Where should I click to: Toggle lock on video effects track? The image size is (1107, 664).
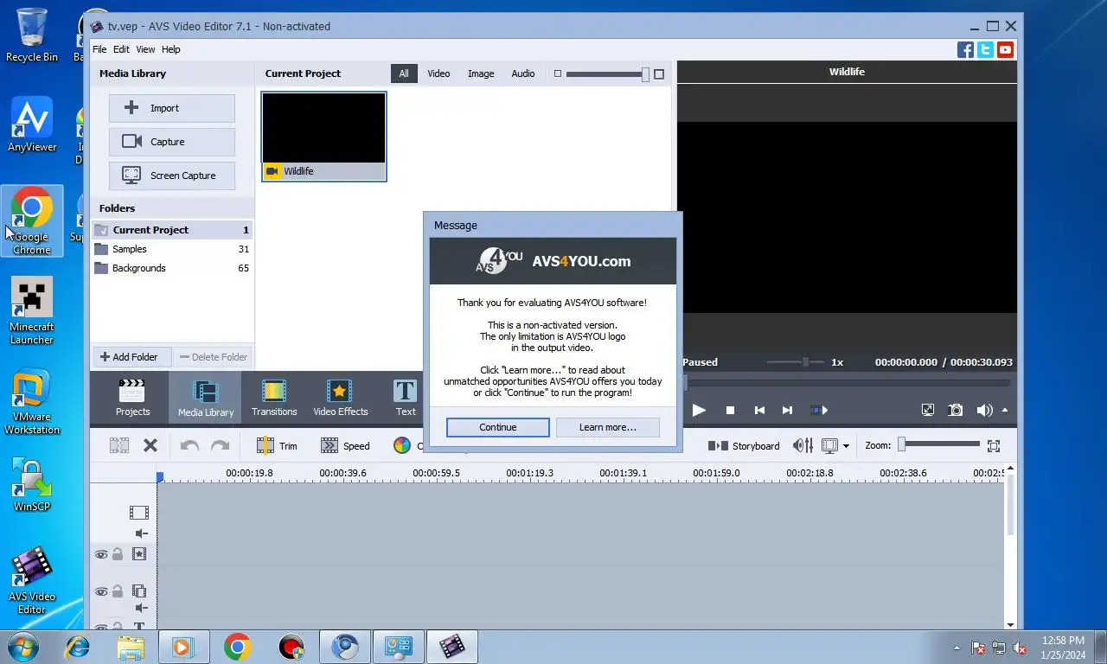pyautogui.click(x=118, y=554)
